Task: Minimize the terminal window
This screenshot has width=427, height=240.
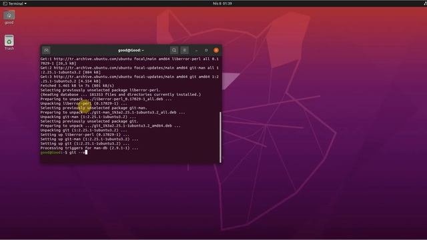Action: pos(196,51)
